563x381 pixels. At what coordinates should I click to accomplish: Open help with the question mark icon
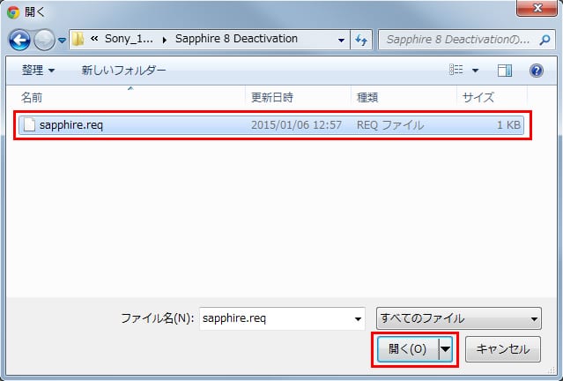point(536,71)
